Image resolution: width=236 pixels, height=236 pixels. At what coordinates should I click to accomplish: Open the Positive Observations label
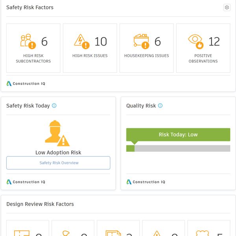tap(203, 59)
